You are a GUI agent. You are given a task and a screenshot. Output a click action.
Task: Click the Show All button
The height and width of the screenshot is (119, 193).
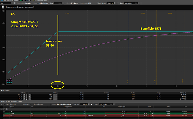tap(14, 104)
